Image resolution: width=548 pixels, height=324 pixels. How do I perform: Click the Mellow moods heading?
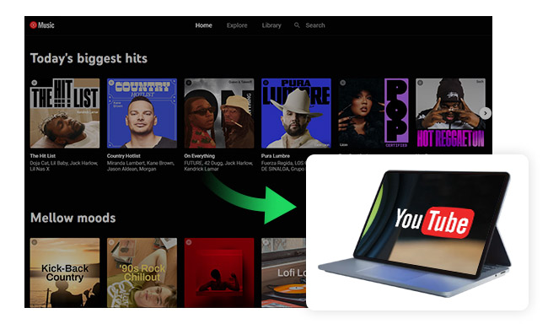click(x=73, y=218)
